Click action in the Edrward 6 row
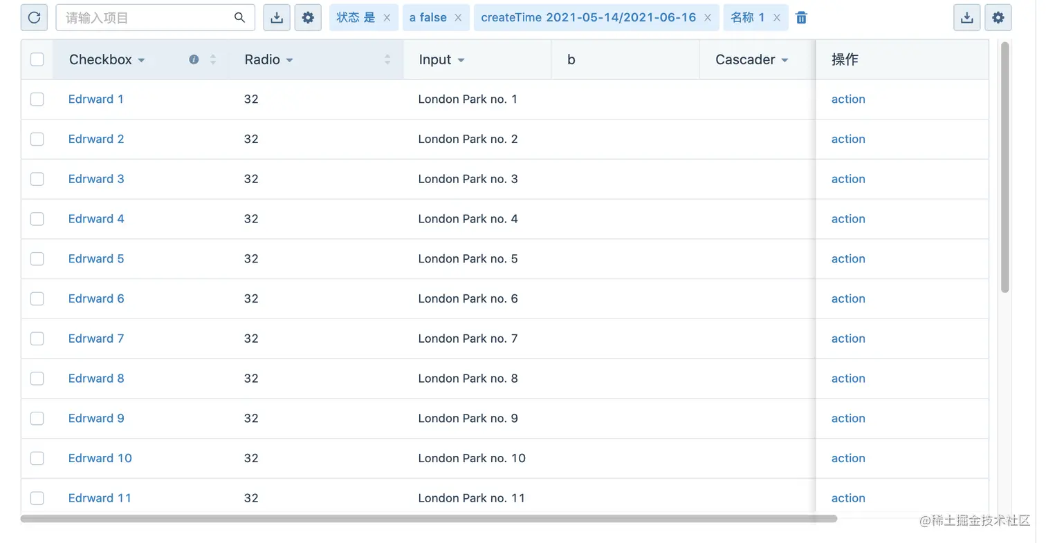This screenshot has height=543, width=1046. click(x=848, y=298)
